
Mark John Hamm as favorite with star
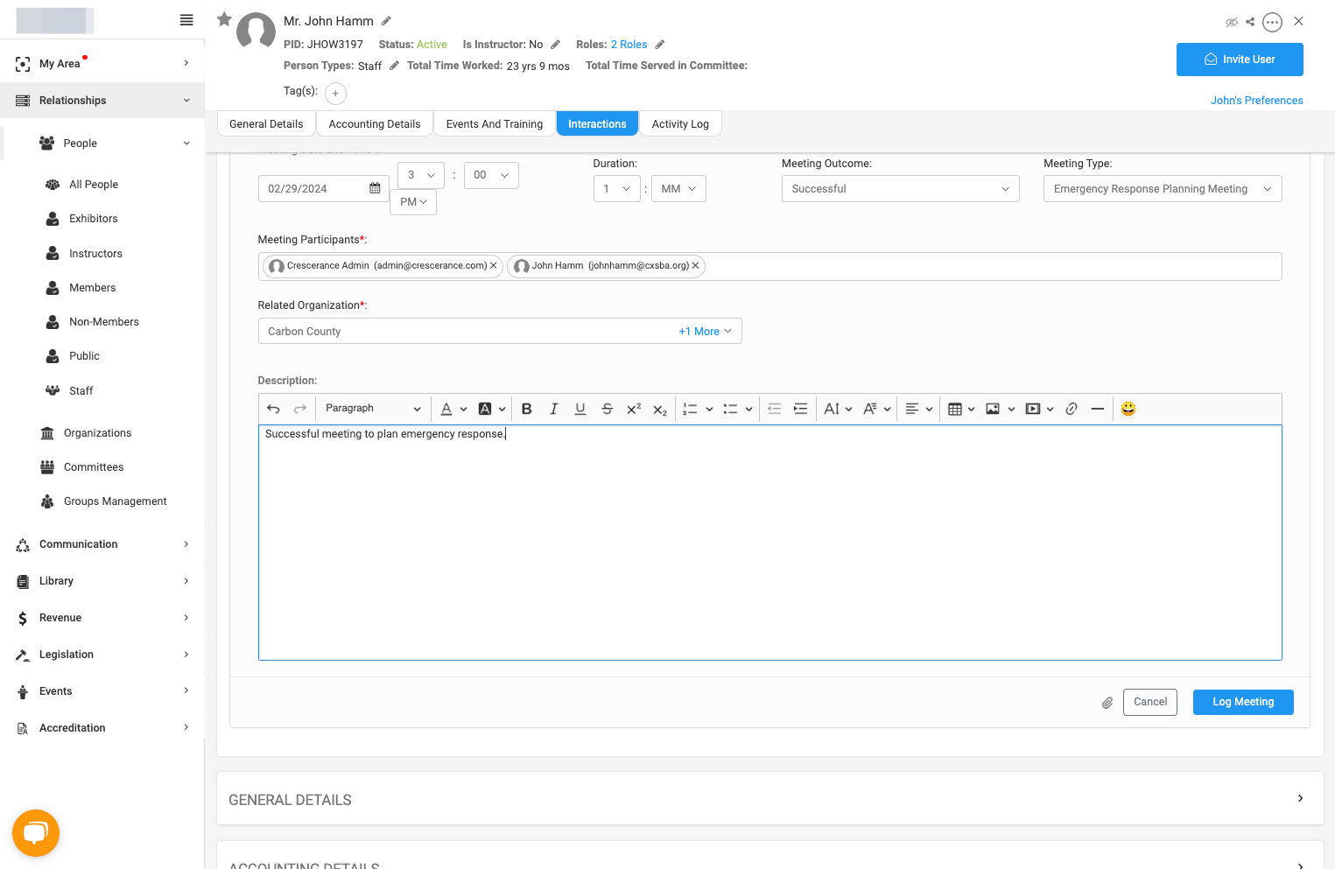[224, 19]
